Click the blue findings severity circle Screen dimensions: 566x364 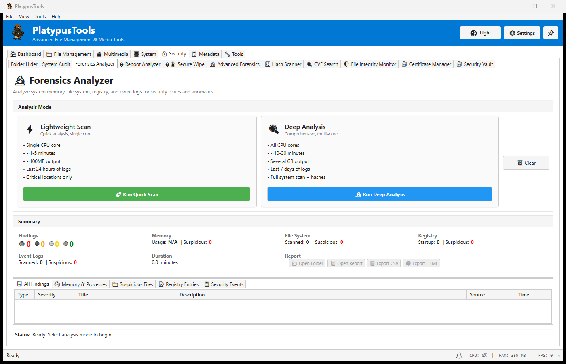pos(22,244)
